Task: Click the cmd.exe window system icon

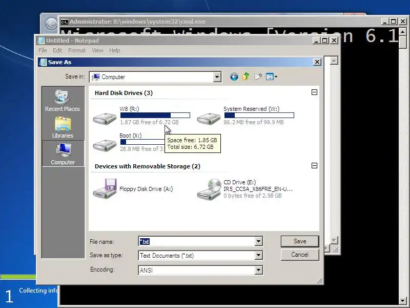Action: (65, 22)
